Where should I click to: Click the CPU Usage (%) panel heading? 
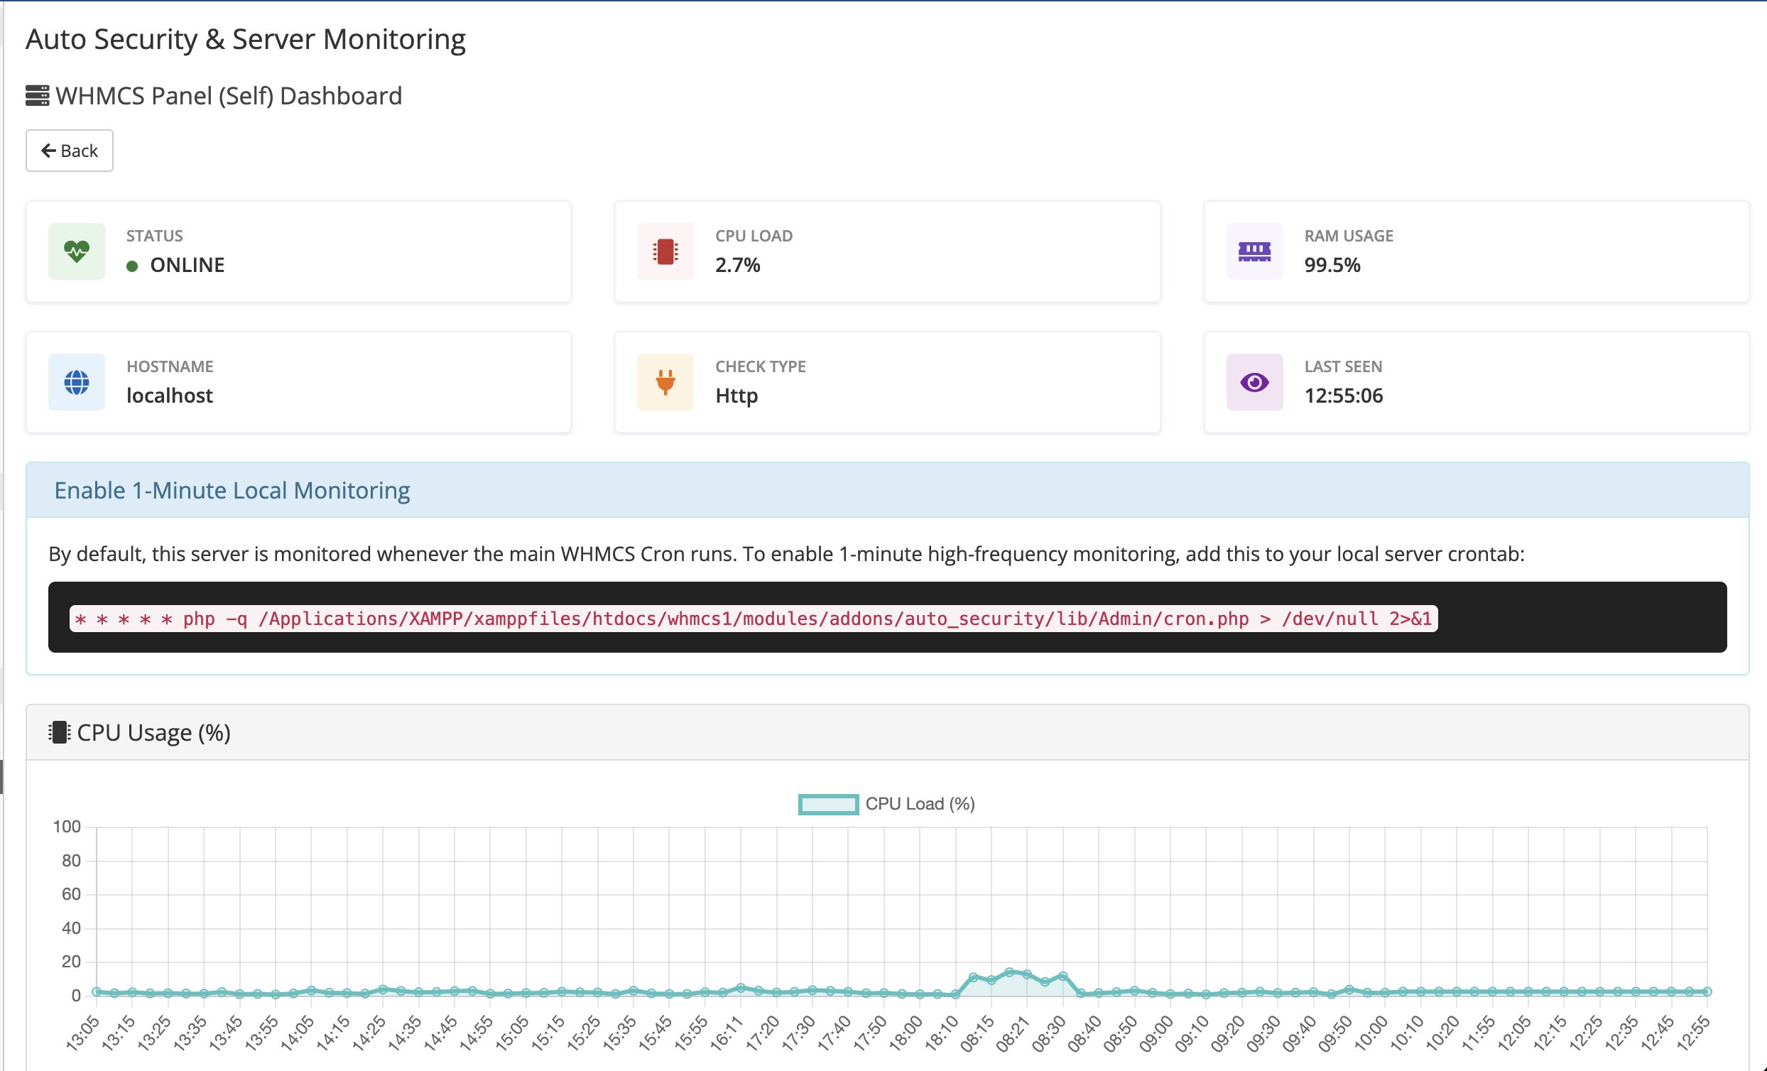point(153,732)
